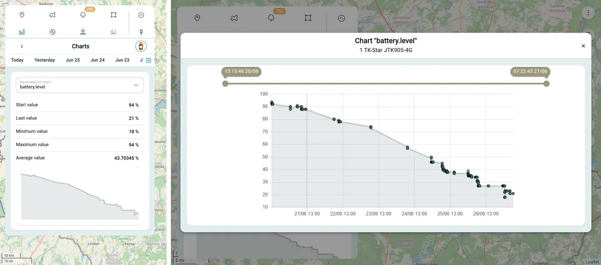Open the three-dot menu on right map
Image resolution: width=601 pixels, height=265 pixels.
click(587, 13)
